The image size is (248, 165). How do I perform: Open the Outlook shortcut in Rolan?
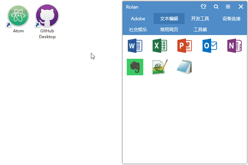[209, 46]
